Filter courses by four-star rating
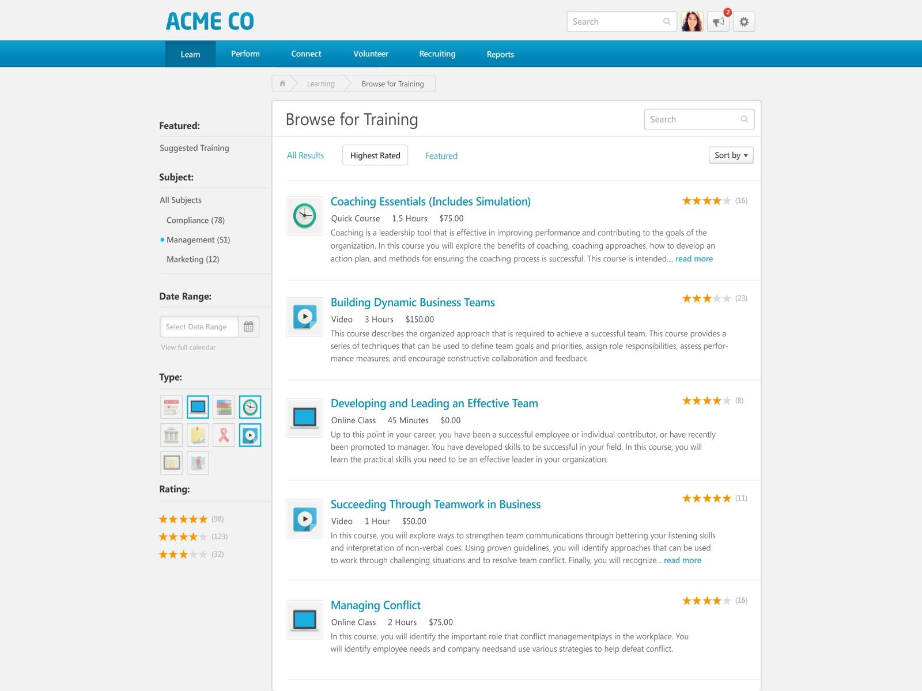Image resolution: width=922 pixels, height=691 pixels. (x=183, y=536)
